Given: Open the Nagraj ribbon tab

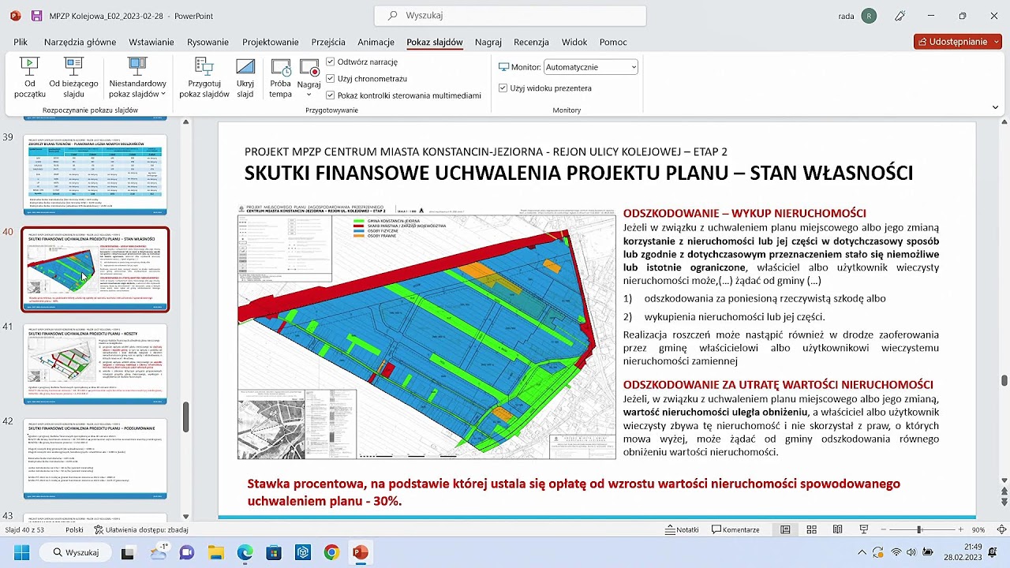Looking at the screenshot, I should (x=488, y=42).
